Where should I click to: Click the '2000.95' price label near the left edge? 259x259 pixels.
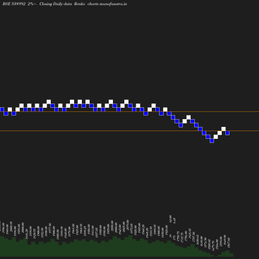[x=11, y=226]
